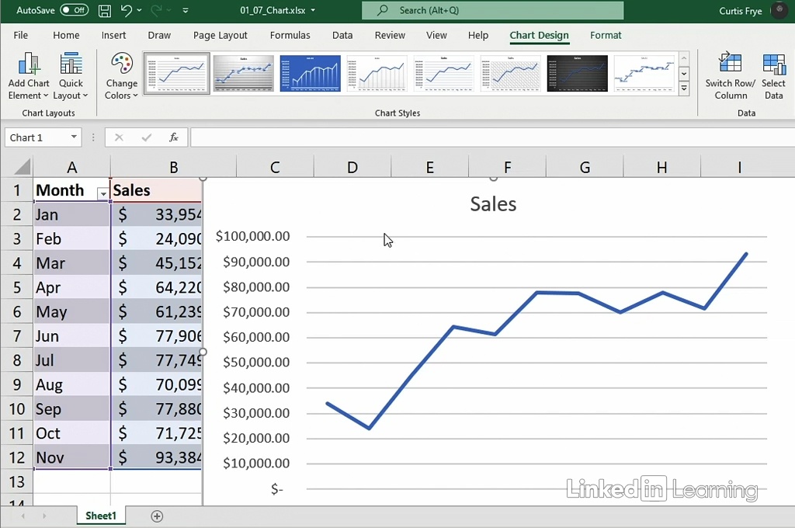Image resolution: width=795 pixels, height=528 pixels.
Task: Click the Select Data icon
Action: point(773,76)
